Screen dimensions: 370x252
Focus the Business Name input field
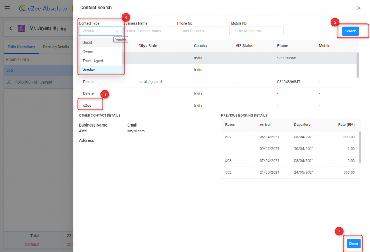[x=150, y=31]
